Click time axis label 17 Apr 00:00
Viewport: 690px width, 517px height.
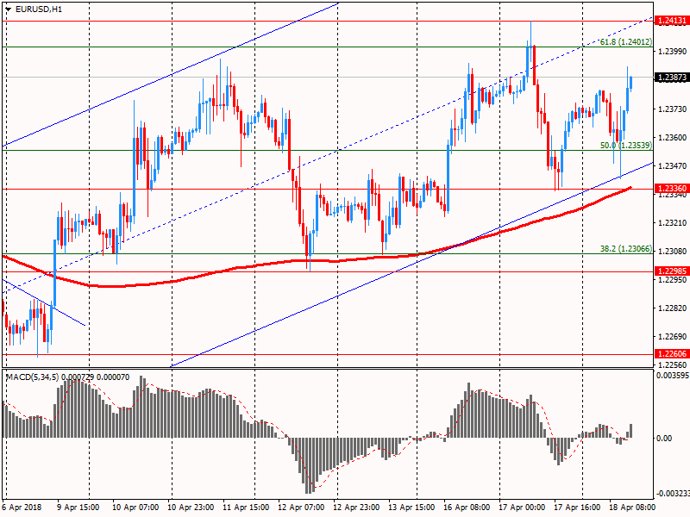[522, 508]
